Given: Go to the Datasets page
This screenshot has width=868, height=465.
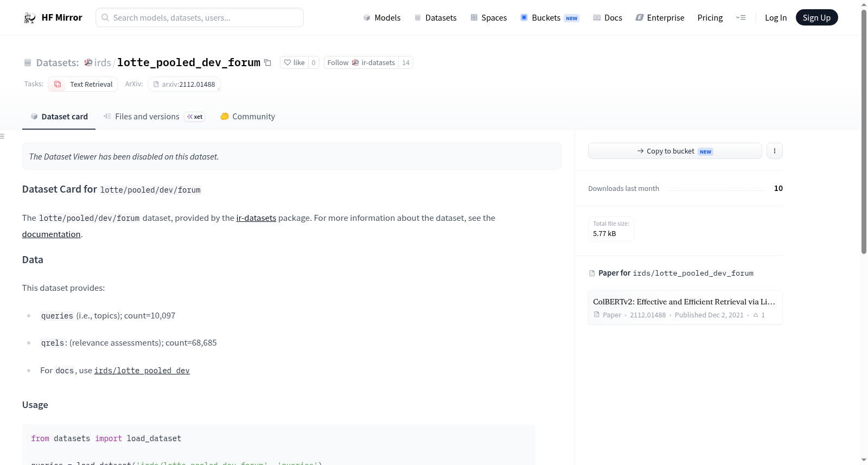Looking at the screenshot, I should click(436, 18).
